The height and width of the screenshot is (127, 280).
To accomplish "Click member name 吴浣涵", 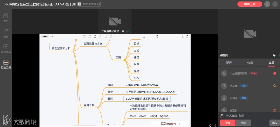I will point(233,98).
